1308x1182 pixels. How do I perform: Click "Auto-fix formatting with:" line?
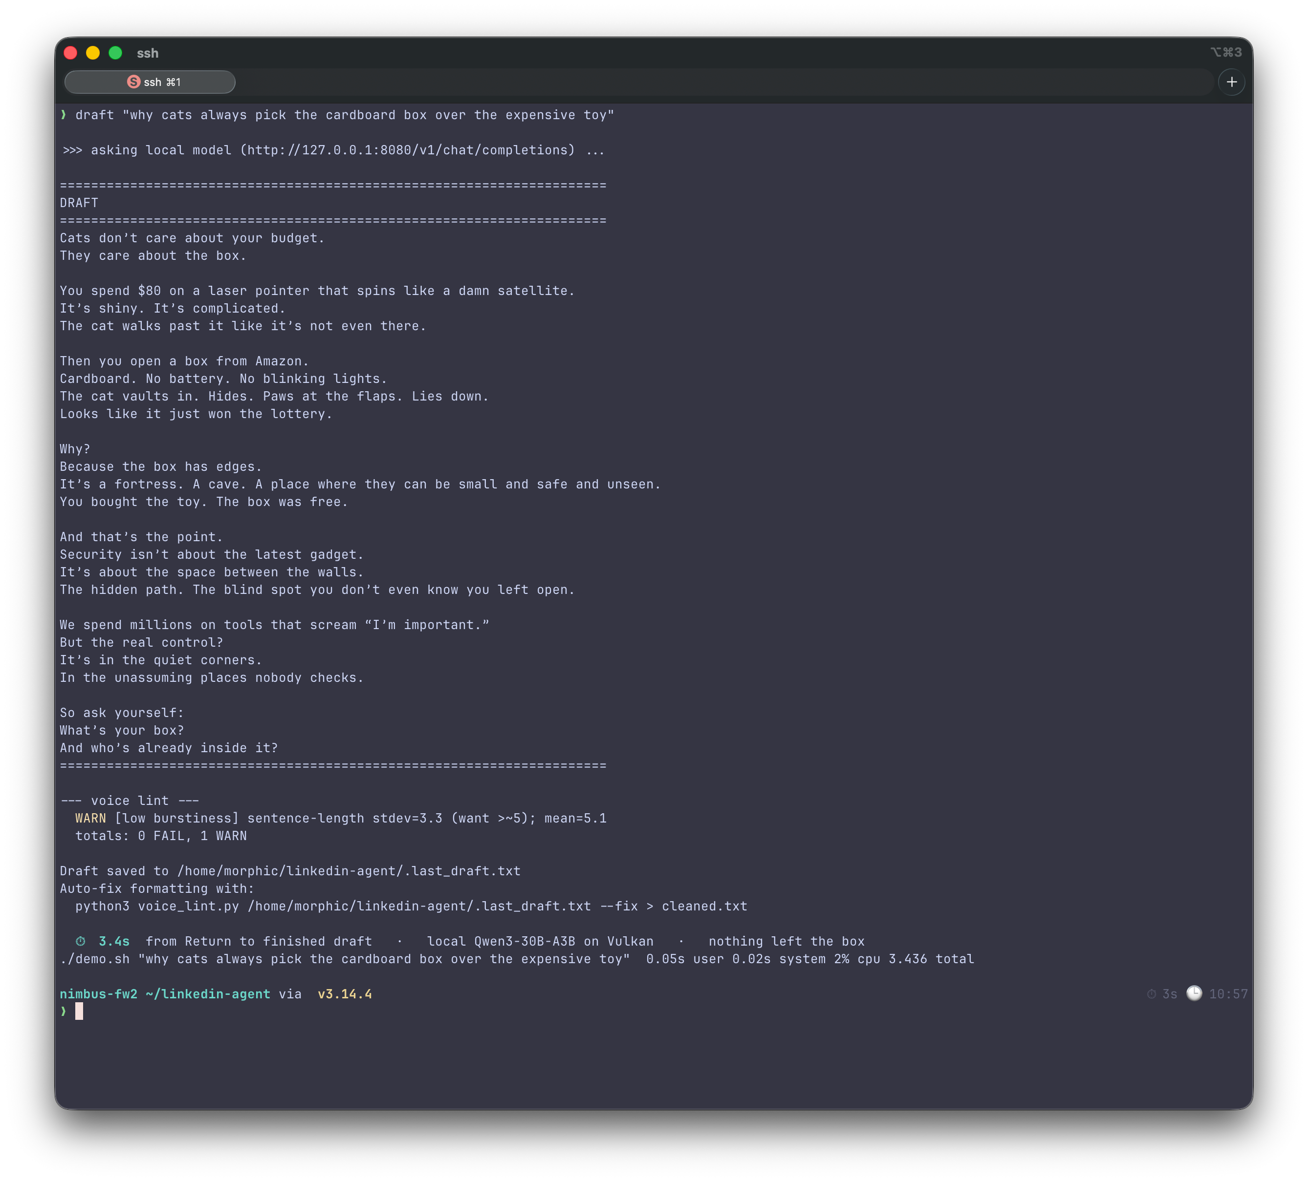pos(157,888)
